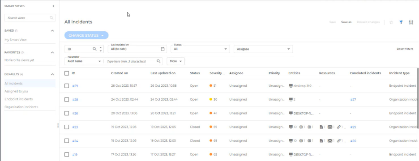Image resolution: width=419 pixels, height=161 pixels.
Task: Click the ID field stepper arrows
Action: 100,49
